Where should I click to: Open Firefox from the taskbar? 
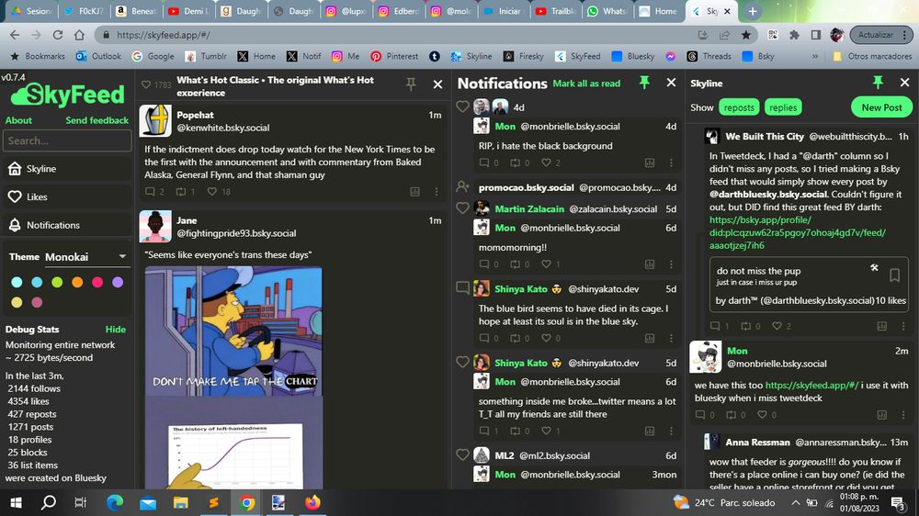pos(312,502)
